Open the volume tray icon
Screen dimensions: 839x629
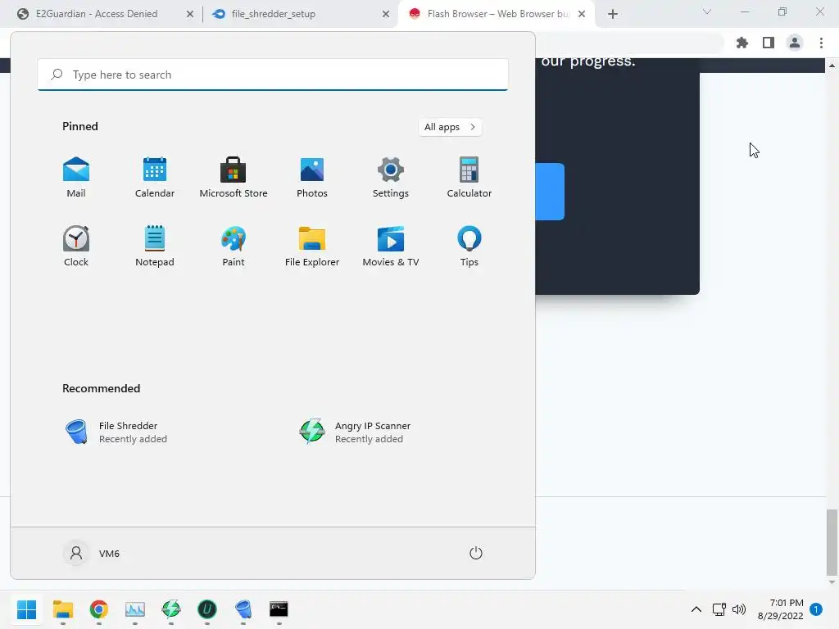(x=739, y=609)
